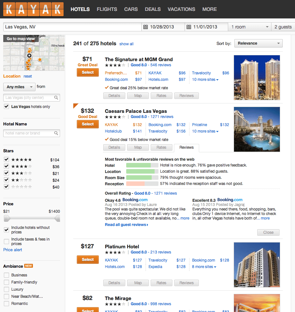This screenshot has height=312, width=295.
Task: Open the FLIGHTS navigation tab
Action: click(107, 9)
